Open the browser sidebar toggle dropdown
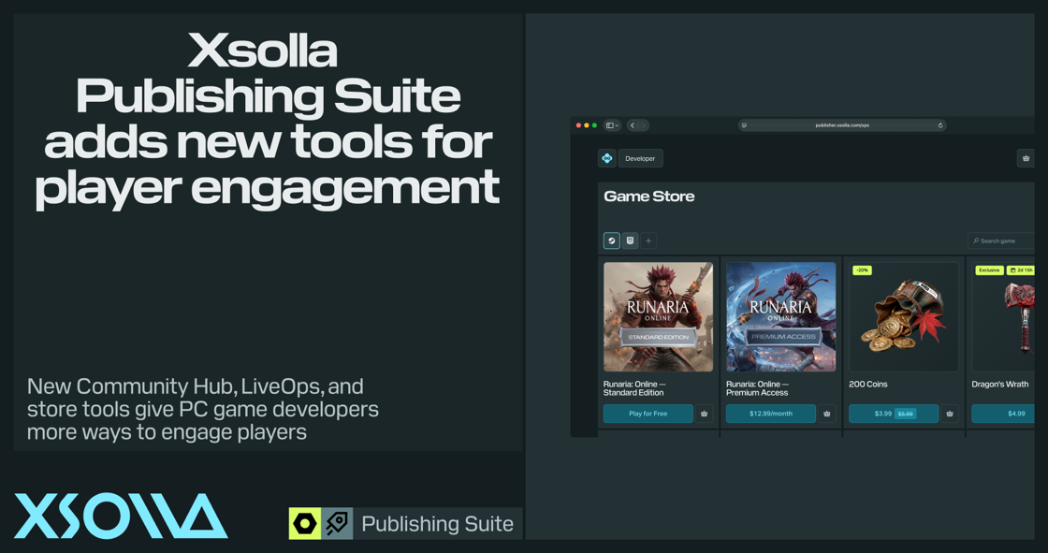Viewport: 1048px width, 553px height. [612, 125]
